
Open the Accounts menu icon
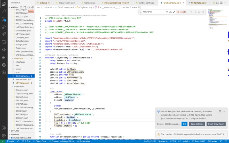pyautogui.click(x=4, y=128)
